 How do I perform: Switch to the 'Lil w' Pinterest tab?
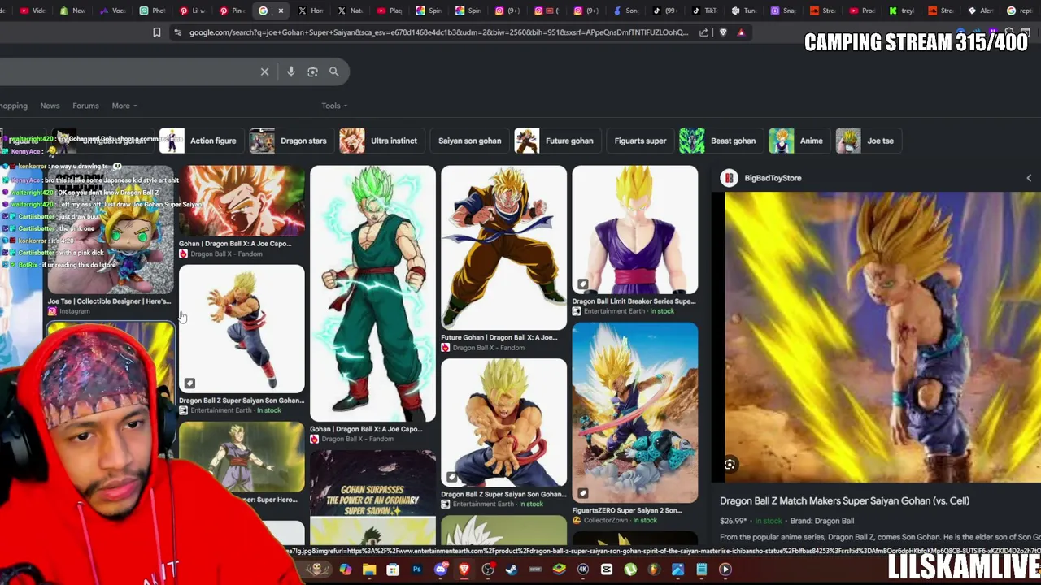(192, 11)
